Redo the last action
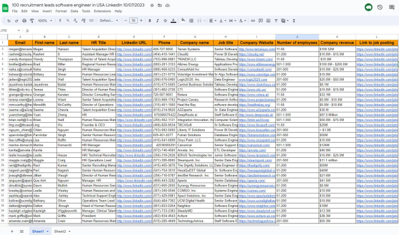 click(x=16, y=21)
